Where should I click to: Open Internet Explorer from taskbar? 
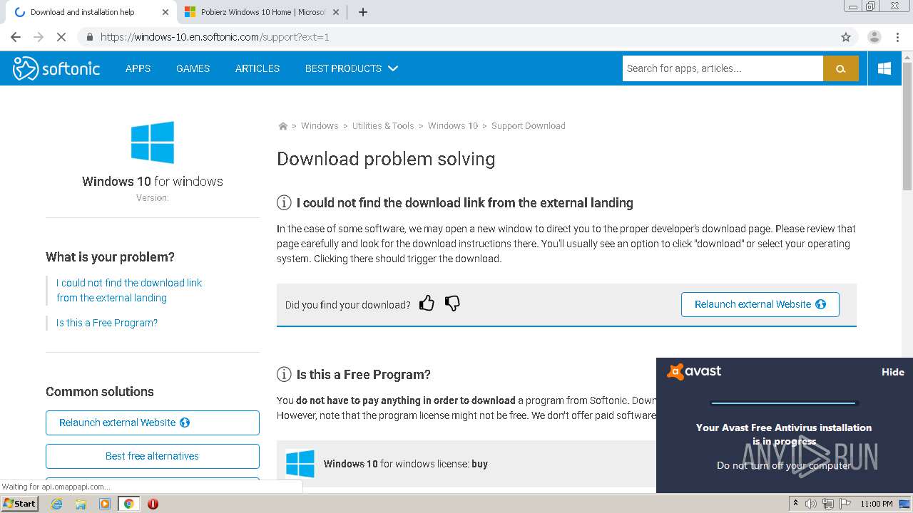click(x=56, y=504)
